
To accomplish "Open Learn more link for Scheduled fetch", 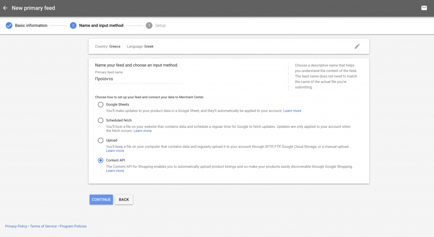I will pos(142,131).
